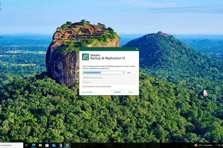Open Outlook from the taskbar

point(54,145)
